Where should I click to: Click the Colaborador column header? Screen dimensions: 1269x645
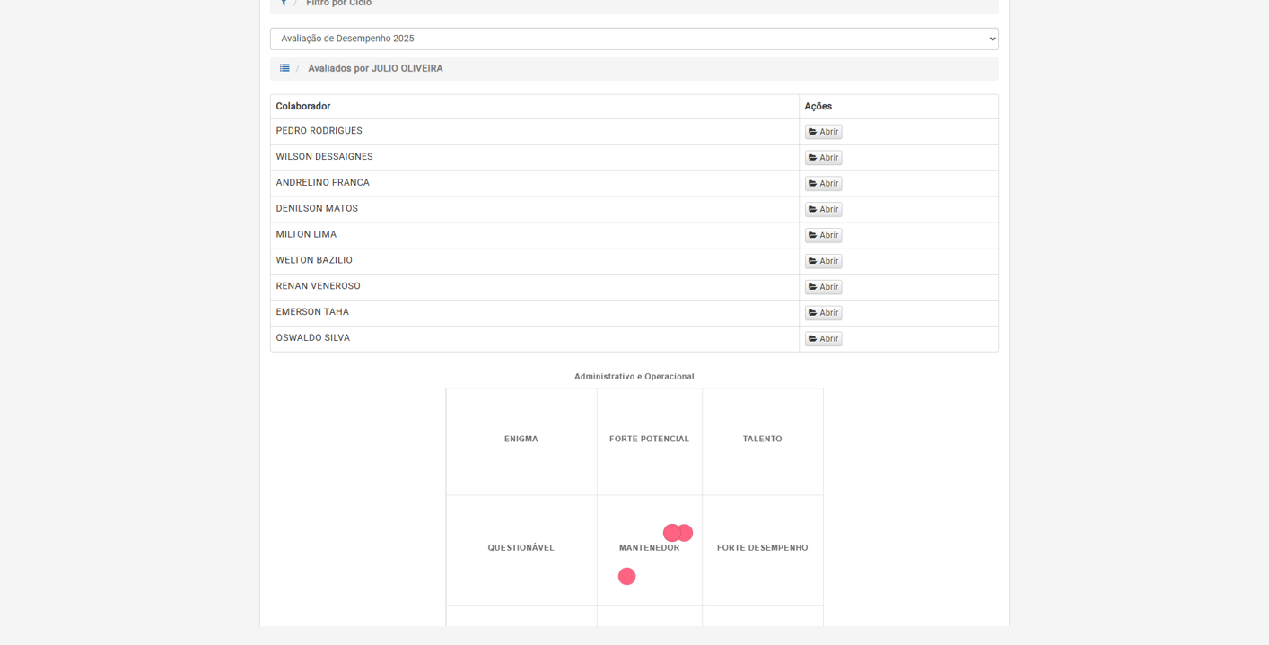tap(303, 107)
